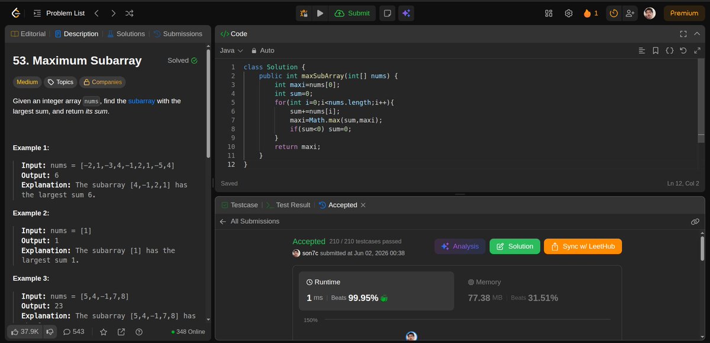Format the code with align icon
Screen dimensions: 710x343
tap(641, 51)
